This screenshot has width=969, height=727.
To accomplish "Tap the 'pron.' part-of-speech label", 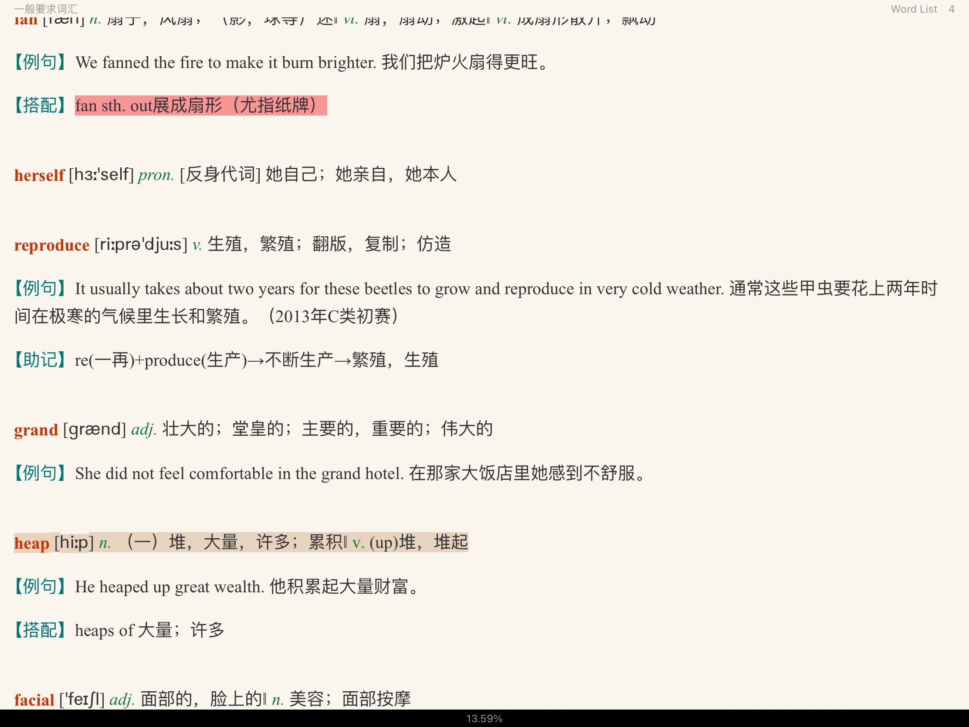I will pos(156,175).
